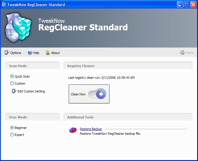Start cleaning with Clean Now label
This screenshot has height=161, width=198.
click(x=78, y=94)
